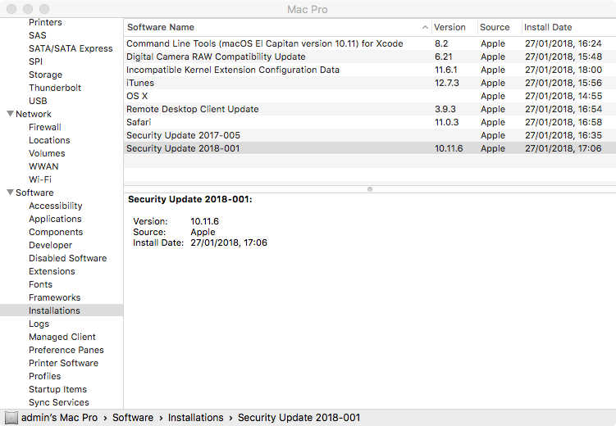Open Sync Services in sidebar

(59, 402)
